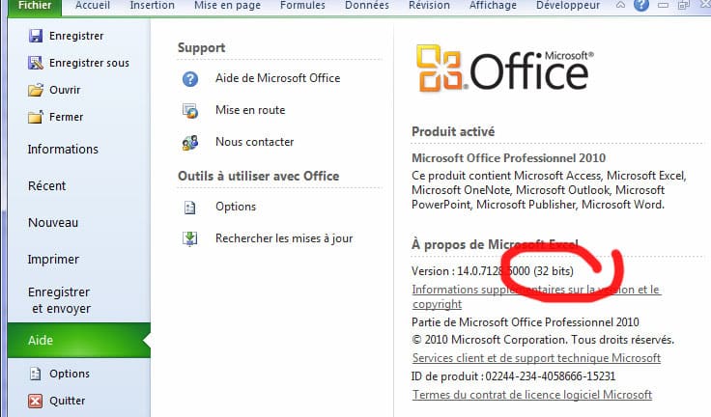This screenshot has height=417, width=711.
Task: Switch to the Formules ribbon tab
Action: pyautogui.click(x=302, y=6)
